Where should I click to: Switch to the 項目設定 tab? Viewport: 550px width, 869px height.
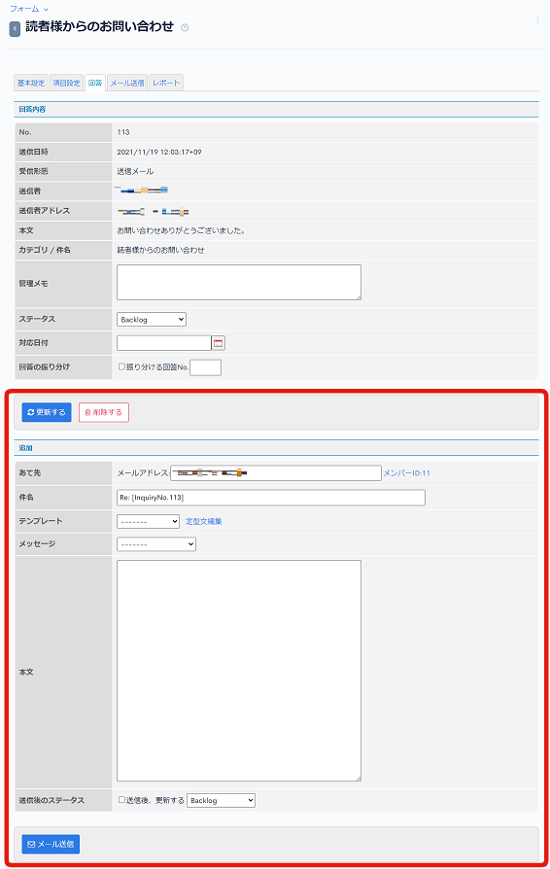66,83
